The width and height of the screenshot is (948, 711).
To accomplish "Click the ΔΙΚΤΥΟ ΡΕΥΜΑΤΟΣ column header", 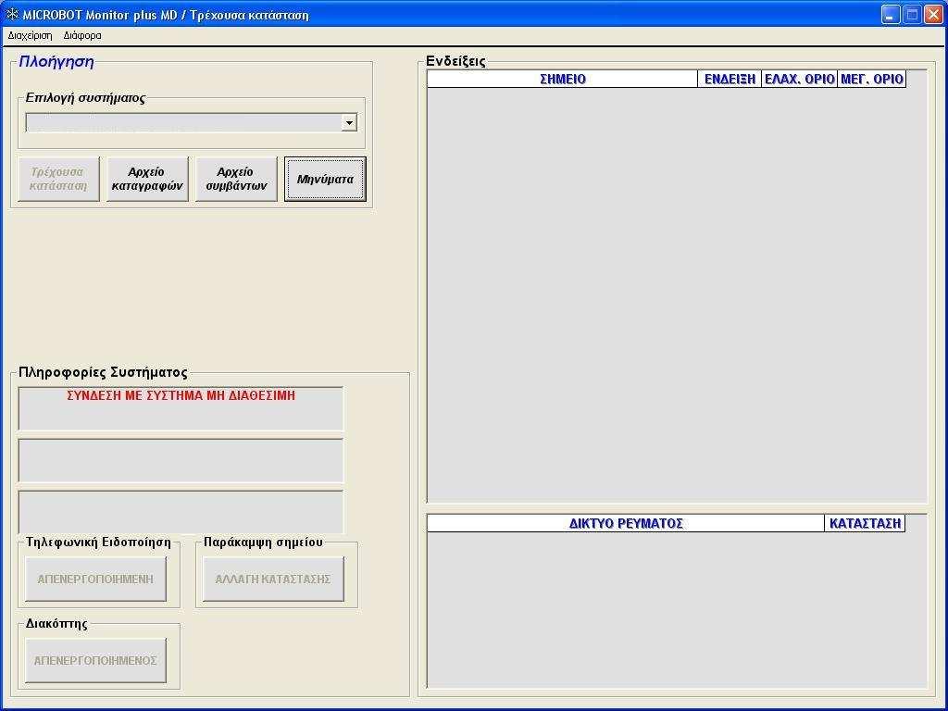I will [x=626, y=524].
